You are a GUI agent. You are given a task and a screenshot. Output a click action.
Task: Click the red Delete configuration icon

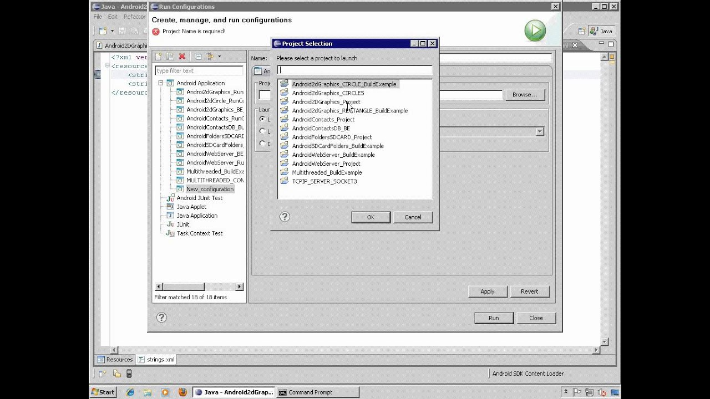click(x=181, y=57)
